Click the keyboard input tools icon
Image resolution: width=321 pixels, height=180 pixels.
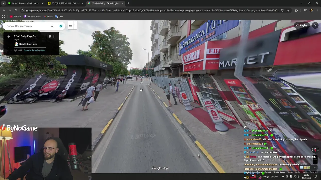(x=71, y=25)
